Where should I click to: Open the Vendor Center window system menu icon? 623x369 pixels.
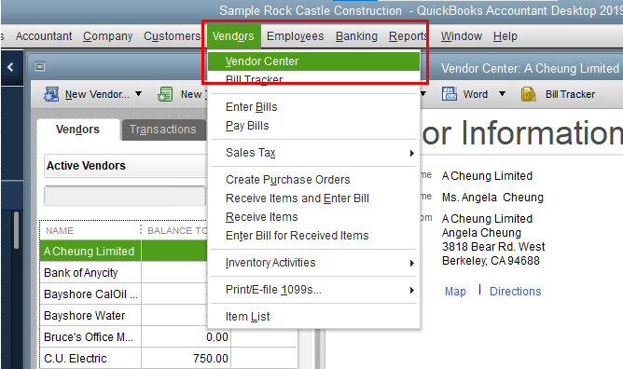click(x=40, y=67)
